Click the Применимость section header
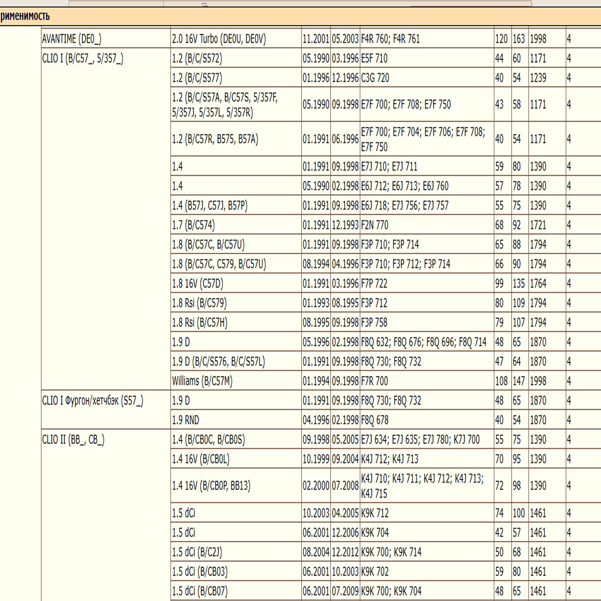601x601 pixels. coord(25,17)
